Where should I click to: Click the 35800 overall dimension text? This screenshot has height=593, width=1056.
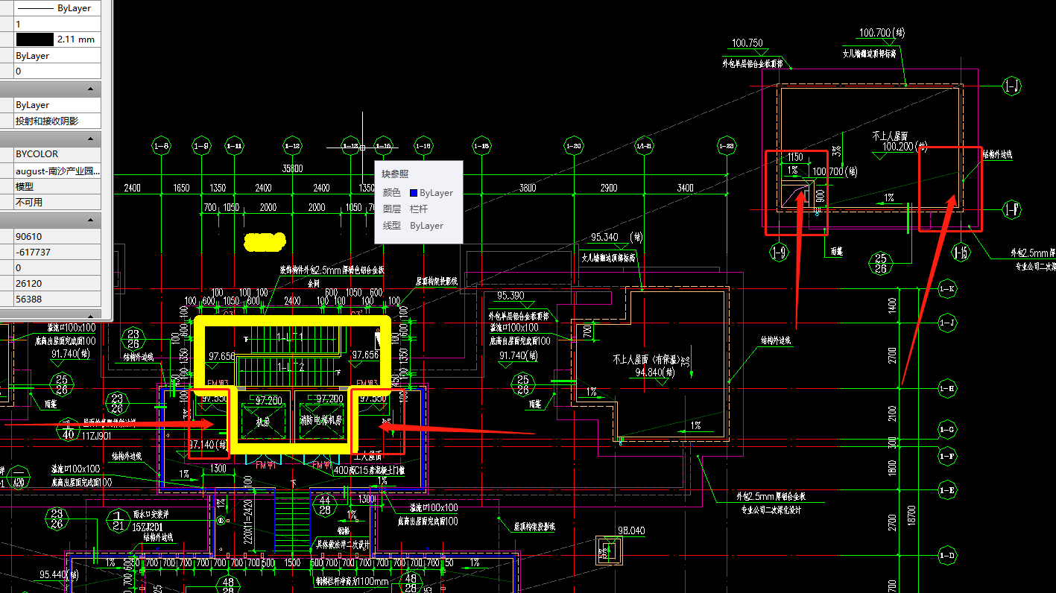[292, 169]
